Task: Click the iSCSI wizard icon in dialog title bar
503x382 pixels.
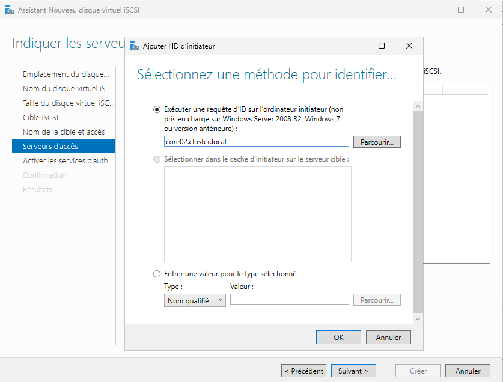Action: [133, 46]
